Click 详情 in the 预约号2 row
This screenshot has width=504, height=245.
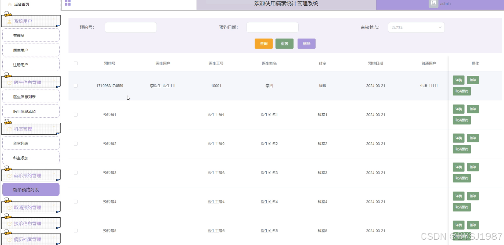[x=459, y=138]
